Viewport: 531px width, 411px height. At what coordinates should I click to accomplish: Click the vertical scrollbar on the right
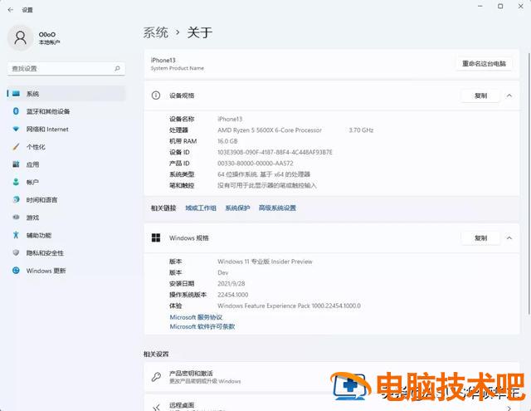coord(529,183)
